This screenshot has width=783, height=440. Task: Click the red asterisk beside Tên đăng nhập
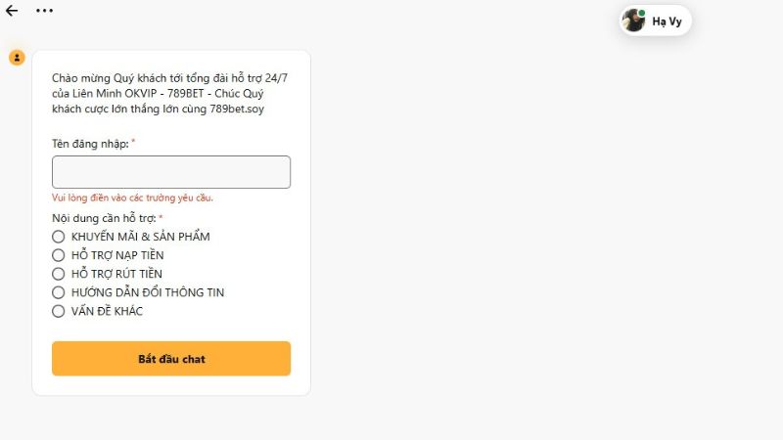click(133, 141)
